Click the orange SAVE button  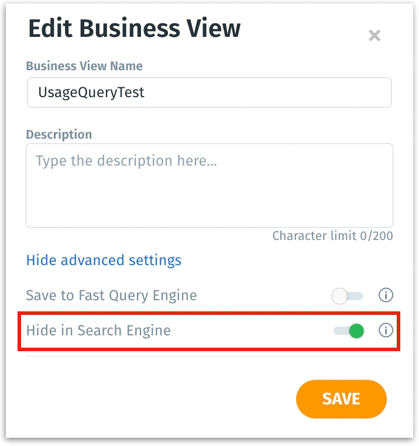click(341, 399)
